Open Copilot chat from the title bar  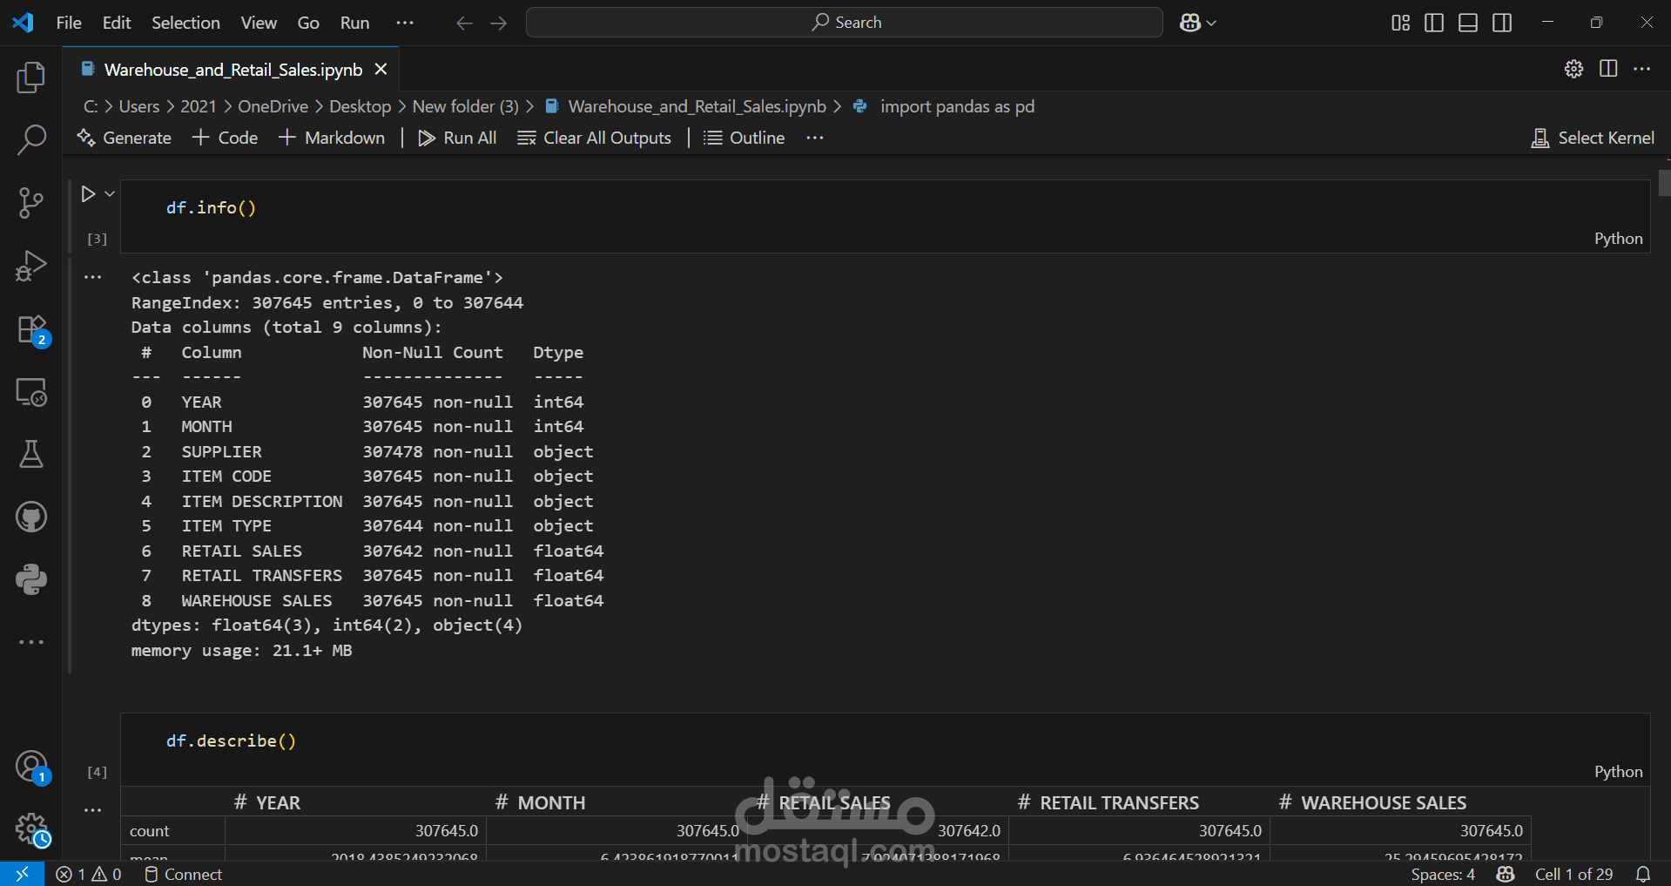tap(1189, 23)
